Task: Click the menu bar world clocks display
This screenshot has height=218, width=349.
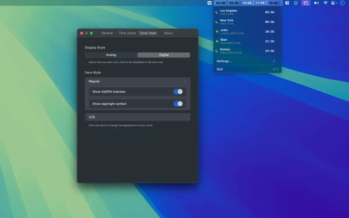Action: tap(248, 3)
